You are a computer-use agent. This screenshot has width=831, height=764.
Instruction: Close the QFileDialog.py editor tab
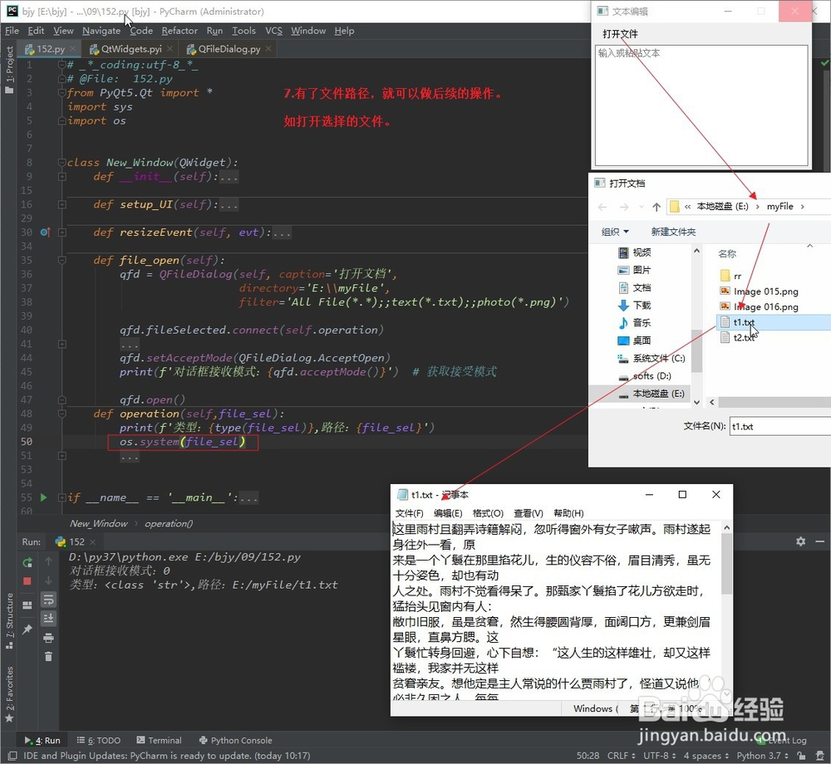pos(268,49)
